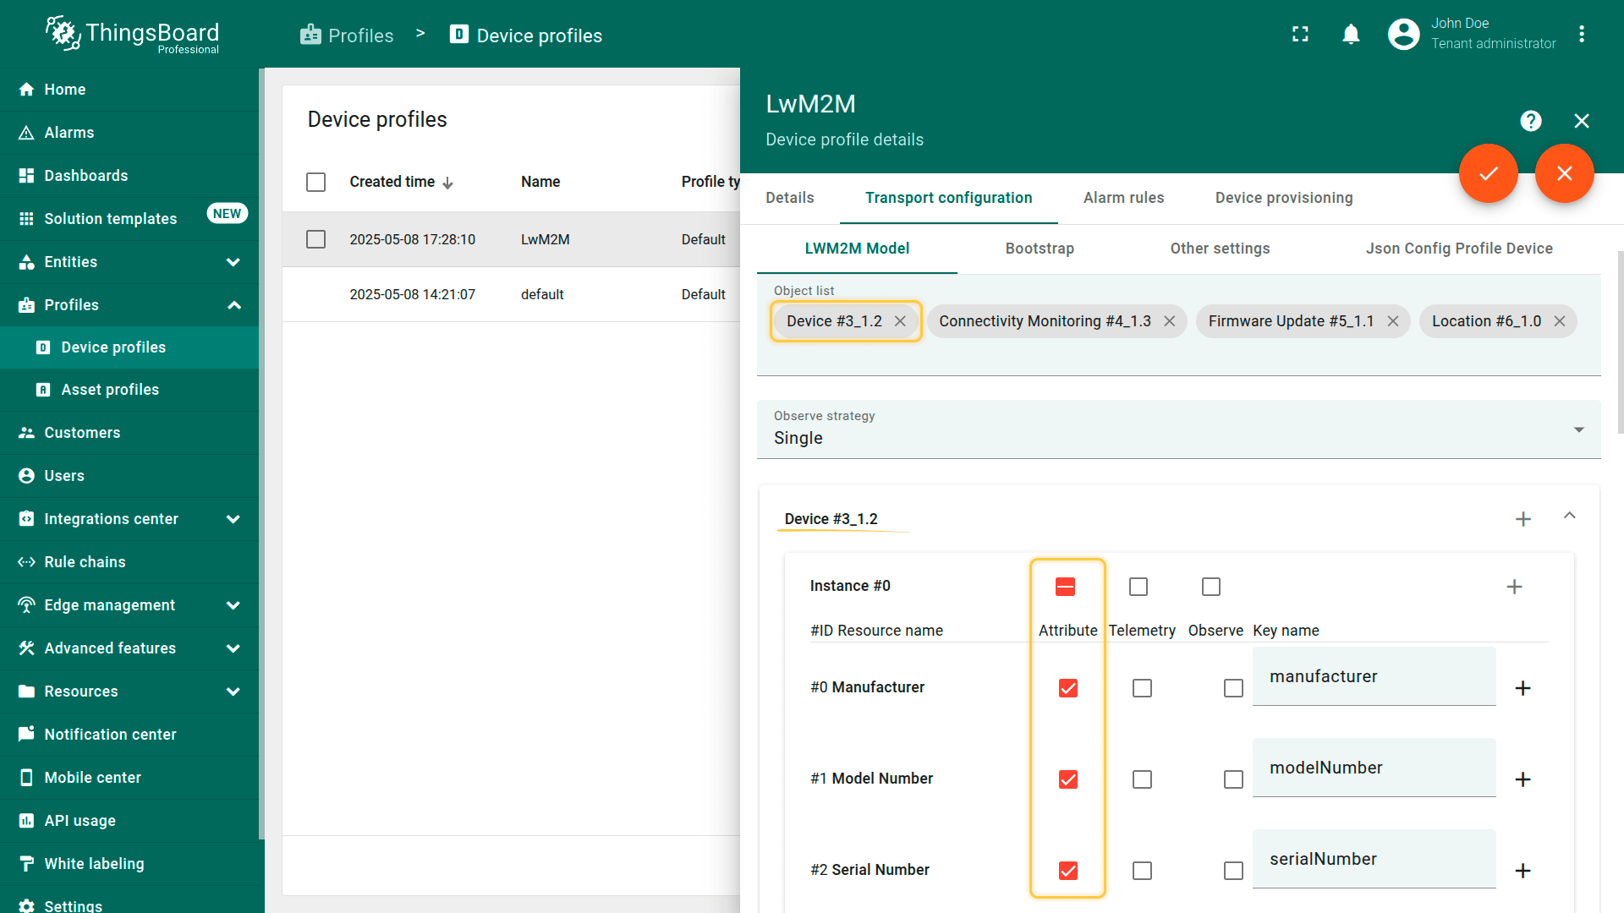Open Observe strategy dropdown
Image resolution: width=1624 pixels, height=913 pixels.
(x=1177, y=429)
